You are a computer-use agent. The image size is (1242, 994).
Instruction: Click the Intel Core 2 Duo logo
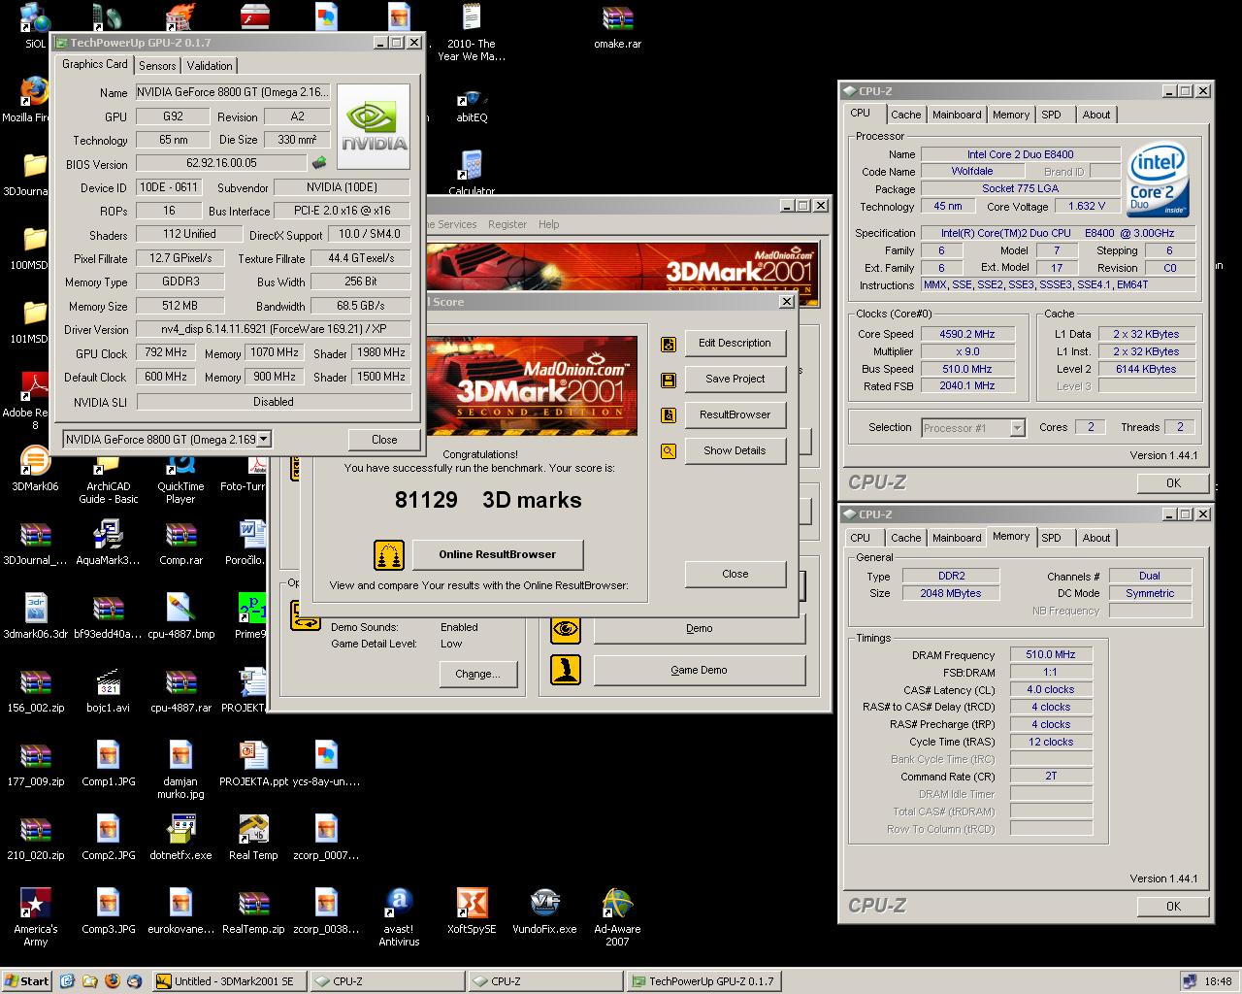coord(1159,182)
